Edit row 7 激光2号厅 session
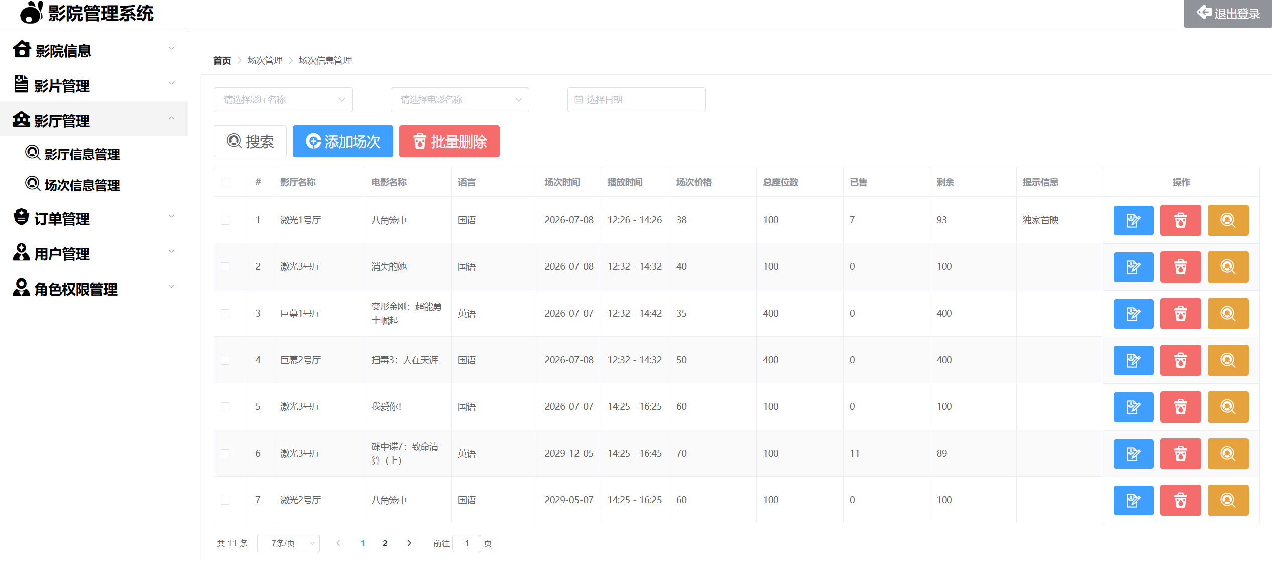Viewport: 1272px width, 561px height. coord(1133,500)
